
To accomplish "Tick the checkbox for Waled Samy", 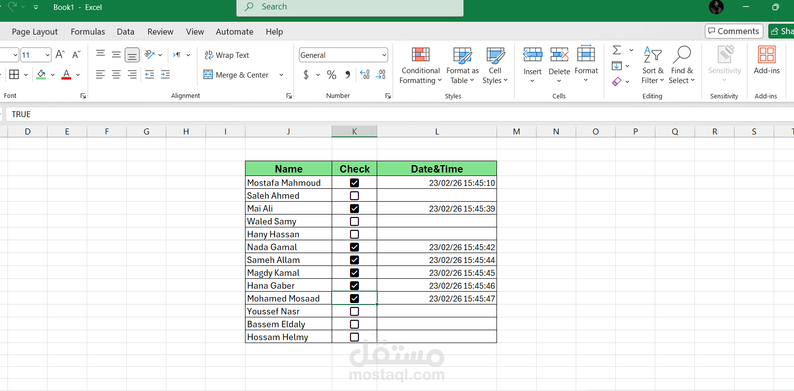I will click(x=354, y=221).
